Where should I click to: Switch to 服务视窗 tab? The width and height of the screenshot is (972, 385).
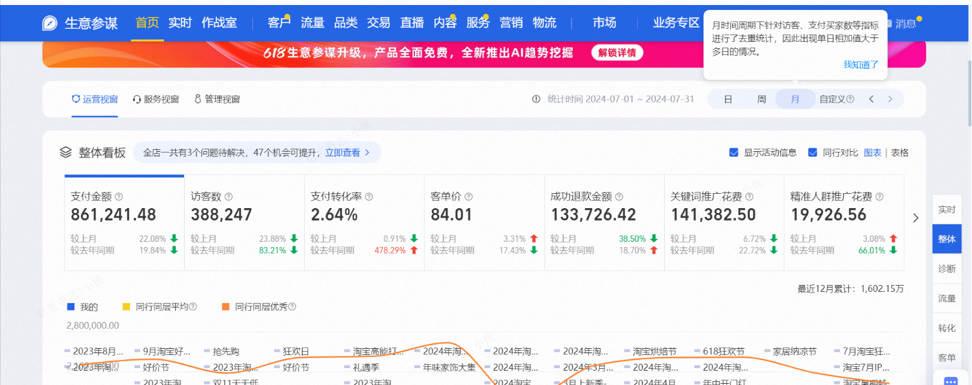point(156,99)
